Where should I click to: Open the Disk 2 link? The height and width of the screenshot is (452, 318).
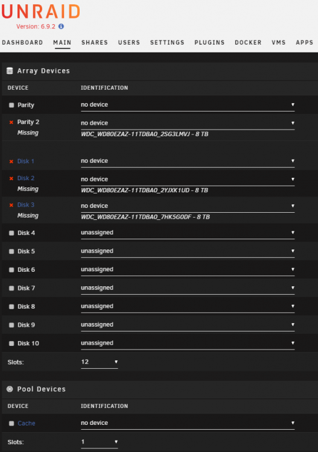[x=26, y=178]
